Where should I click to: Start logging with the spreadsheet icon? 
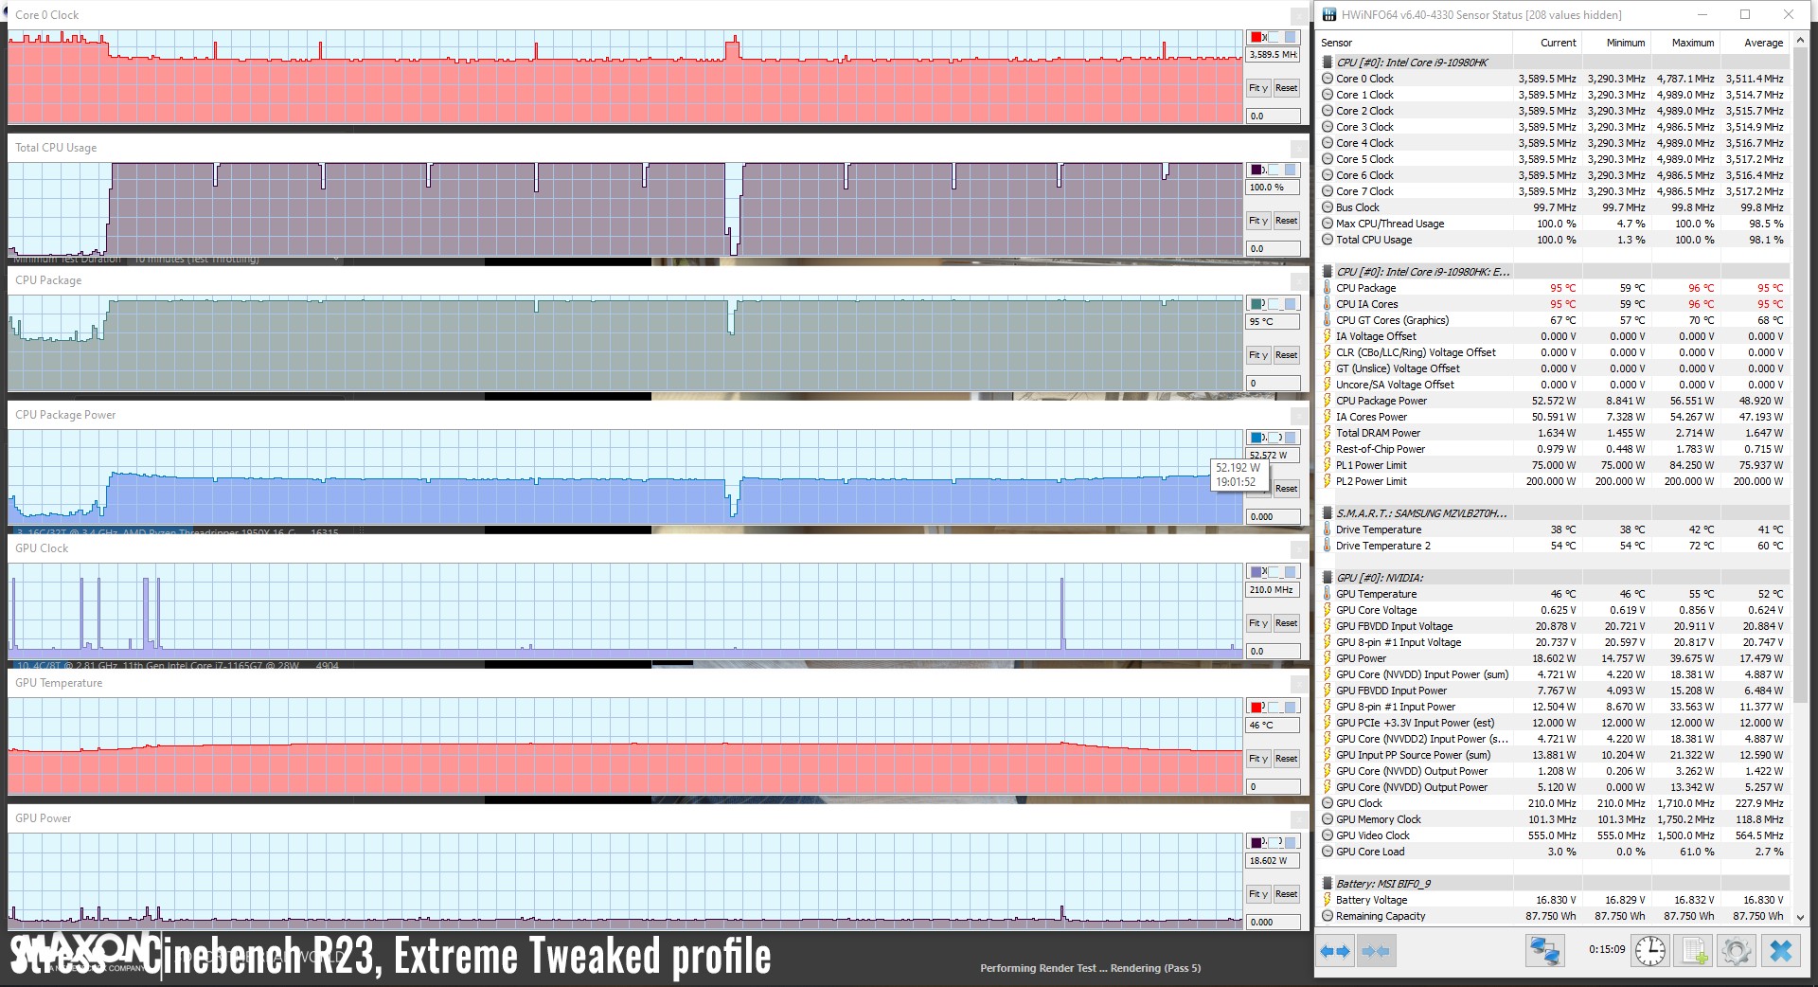click(1693, 951)
